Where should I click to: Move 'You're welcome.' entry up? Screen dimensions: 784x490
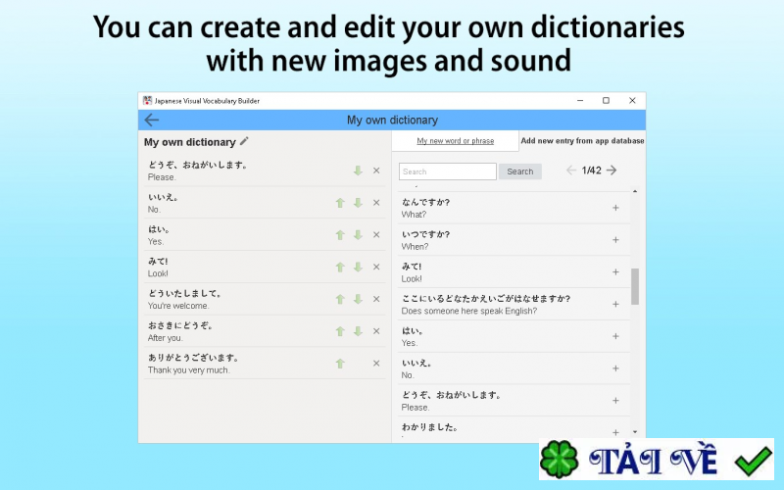340,299
